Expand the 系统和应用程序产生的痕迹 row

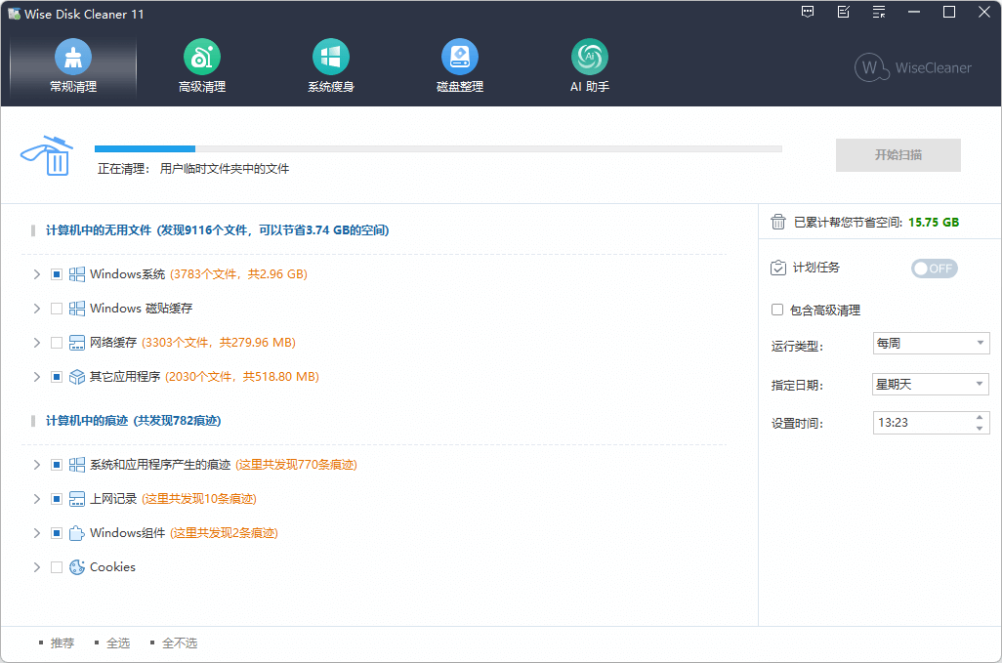37,465
